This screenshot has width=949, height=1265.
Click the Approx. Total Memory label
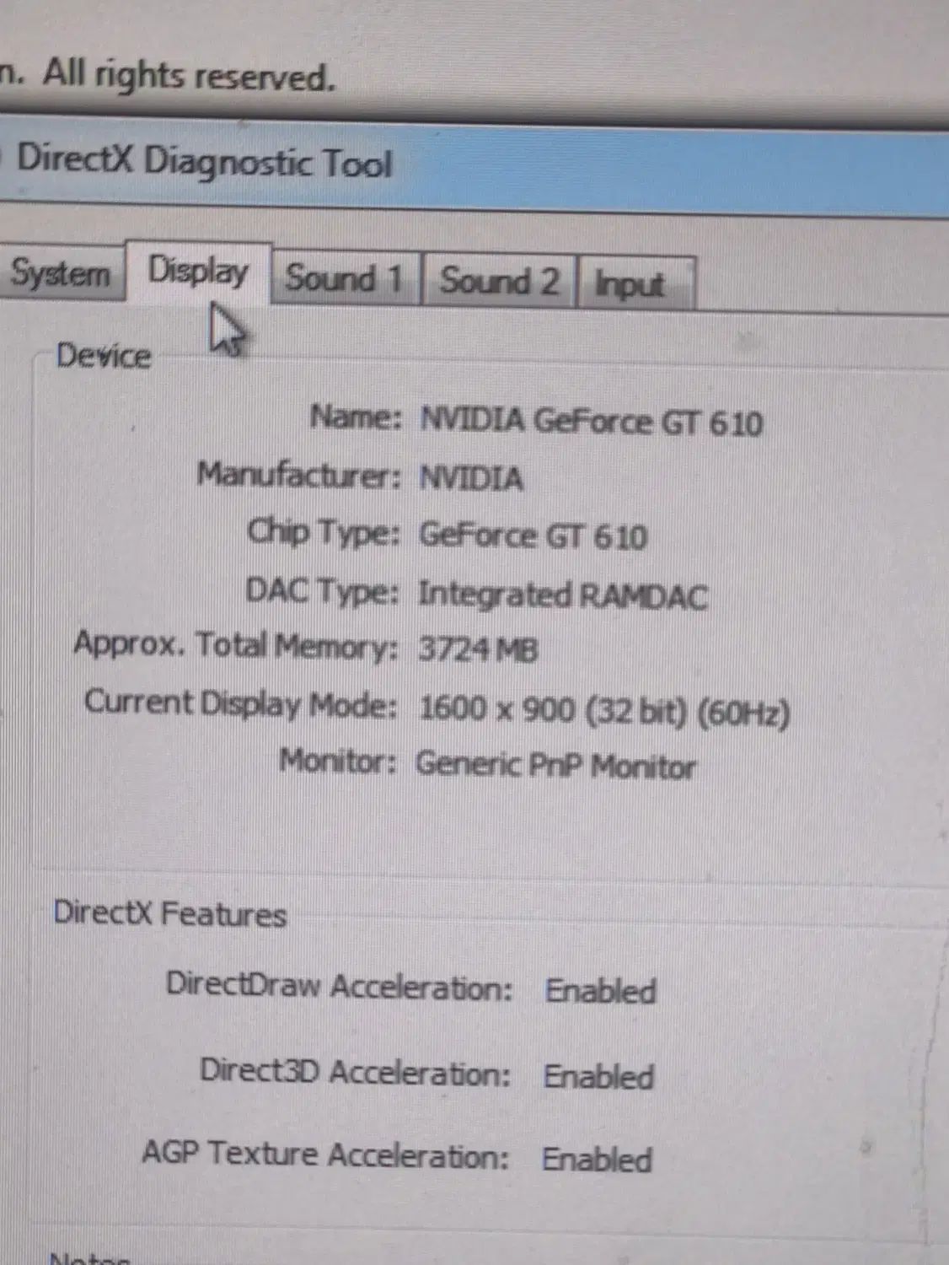[235, 646]
